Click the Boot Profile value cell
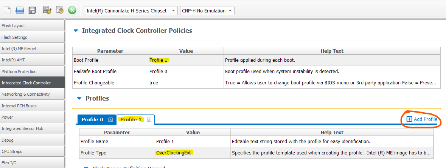 185,60
